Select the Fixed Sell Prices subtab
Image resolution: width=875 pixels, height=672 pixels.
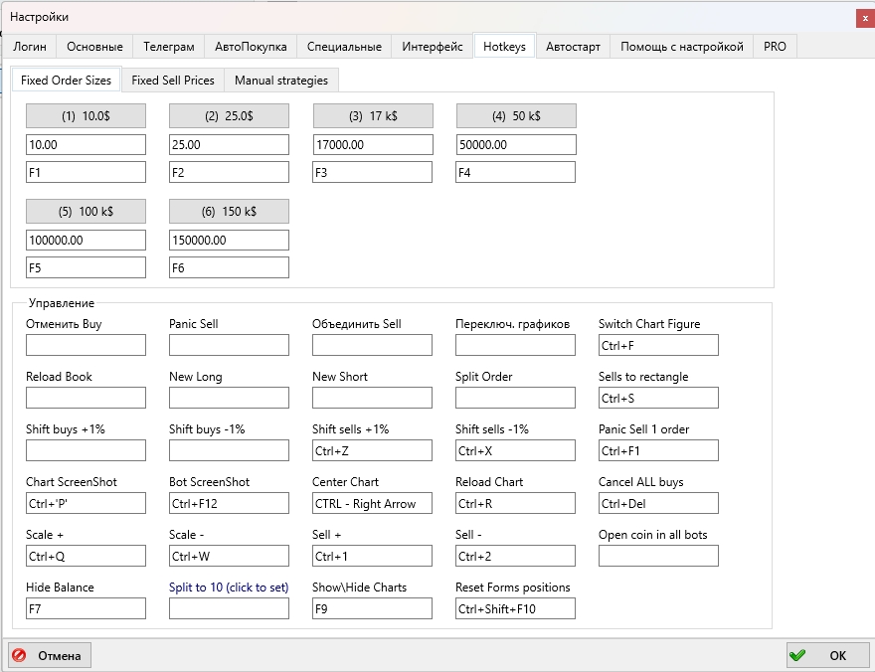coord(172,80)
